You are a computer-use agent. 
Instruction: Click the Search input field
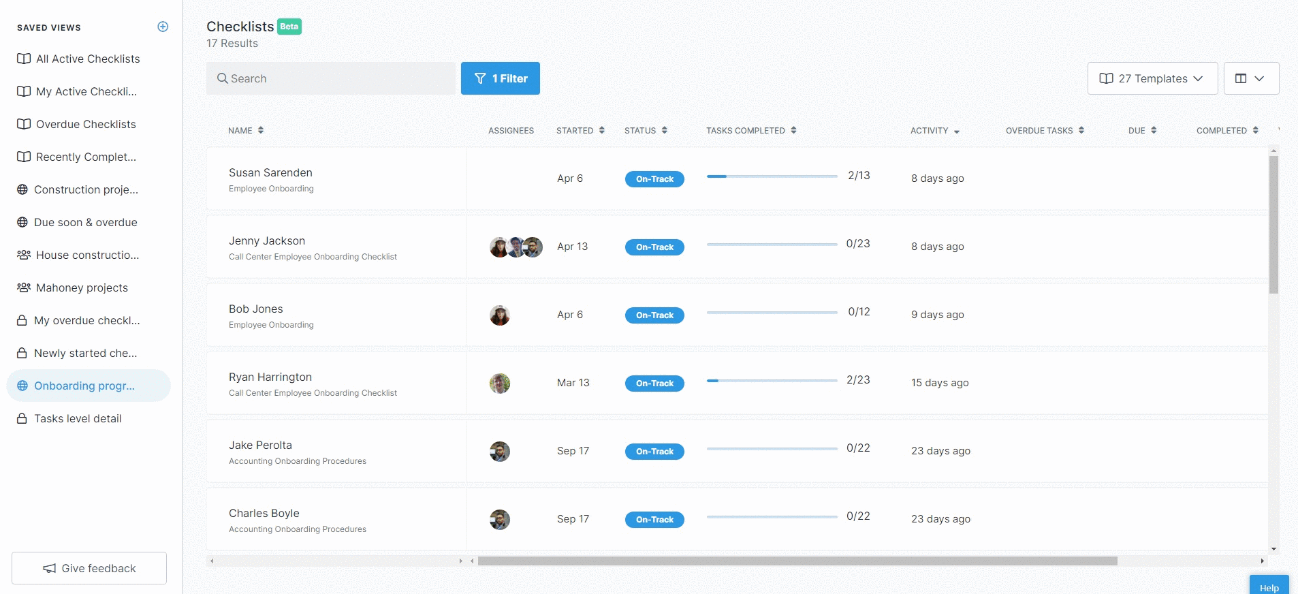tap(331, 78)
